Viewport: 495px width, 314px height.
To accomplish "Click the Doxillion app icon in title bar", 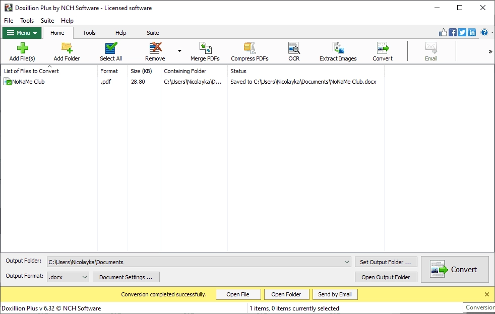I will click(9, 8).
